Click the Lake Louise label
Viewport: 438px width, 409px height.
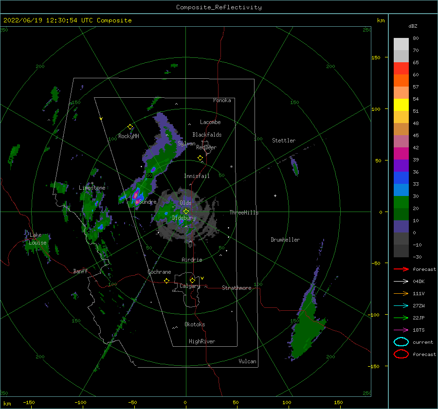(x=37, y=239)
